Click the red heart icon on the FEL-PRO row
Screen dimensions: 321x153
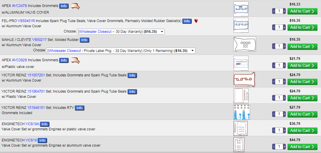coord(196,21)
